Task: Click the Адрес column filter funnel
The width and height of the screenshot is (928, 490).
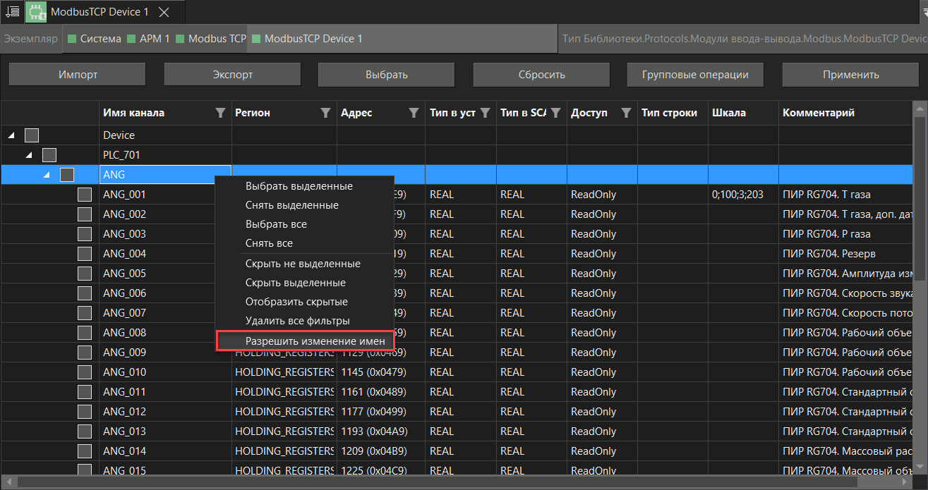Action: click(414, 113)
